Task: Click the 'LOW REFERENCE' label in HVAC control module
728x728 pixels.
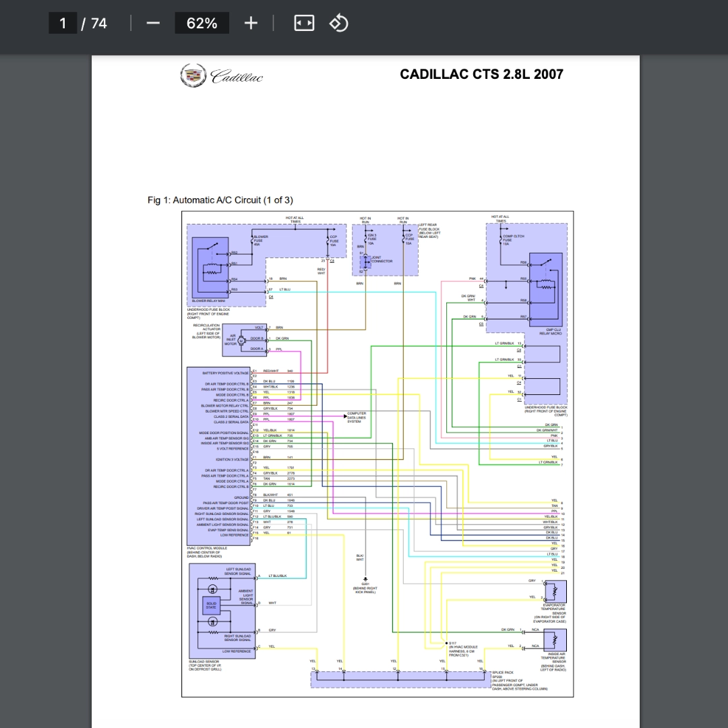Action: coord(235,535)
